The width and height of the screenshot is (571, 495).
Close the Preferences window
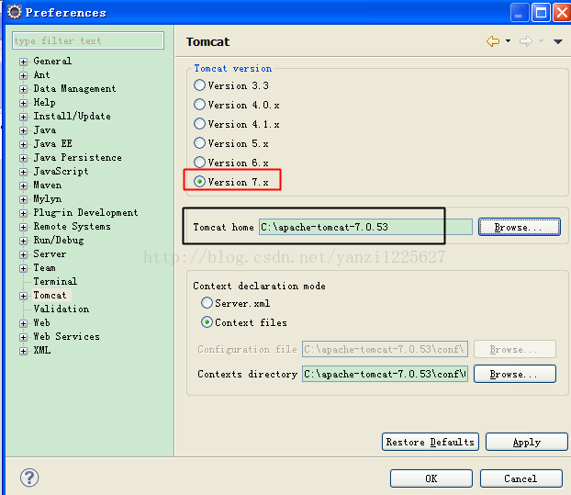[x=562, y=13]
